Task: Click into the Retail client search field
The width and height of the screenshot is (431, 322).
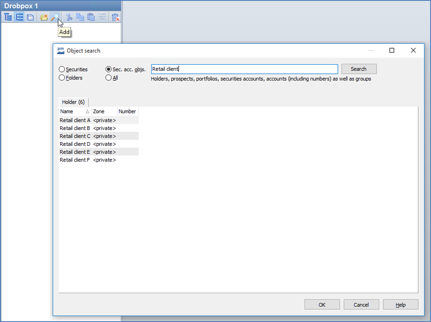Action: point(244,69)
